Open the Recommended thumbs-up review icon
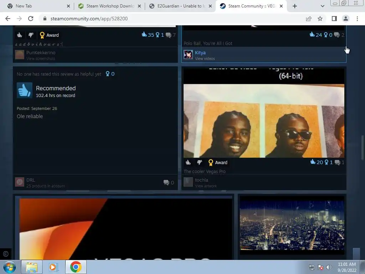Image resolution: width=365 pixels, height=274 pixels. tap(25, 90)
